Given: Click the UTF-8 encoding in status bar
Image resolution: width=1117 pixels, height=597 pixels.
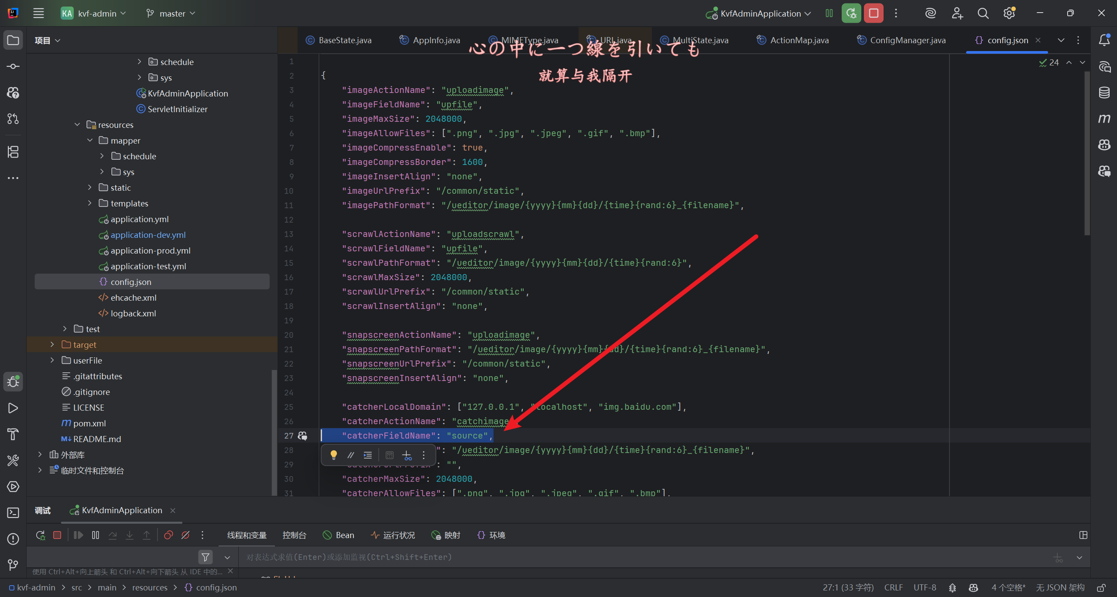Looking at the screenshot, I should [x=925, y=588].
